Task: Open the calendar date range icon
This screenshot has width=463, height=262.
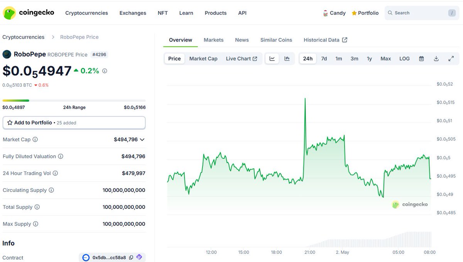Action: click(x=421, y=59)
